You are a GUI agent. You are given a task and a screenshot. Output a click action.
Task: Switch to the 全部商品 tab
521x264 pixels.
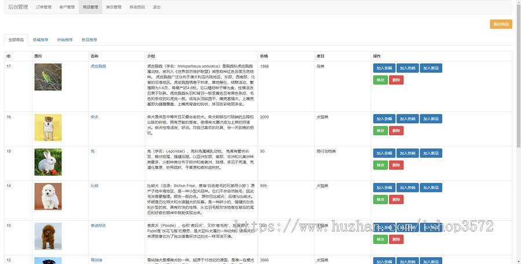click(16, 40)
